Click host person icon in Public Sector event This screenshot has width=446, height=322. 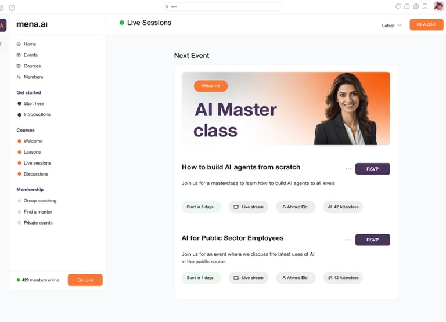[x=284, y=278]
